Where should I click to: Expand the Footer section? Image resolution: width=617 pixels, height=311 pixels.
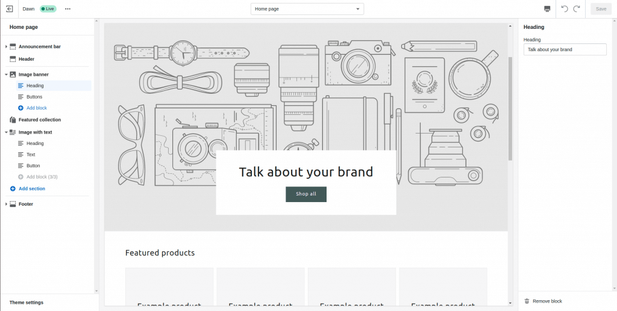click(x=6, y=204)
